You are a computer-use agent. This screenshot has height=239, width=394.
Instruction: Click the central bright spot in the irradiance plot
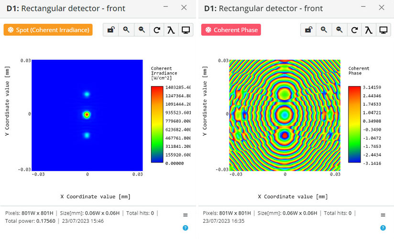pyautogui.click(x=87, y=115)
